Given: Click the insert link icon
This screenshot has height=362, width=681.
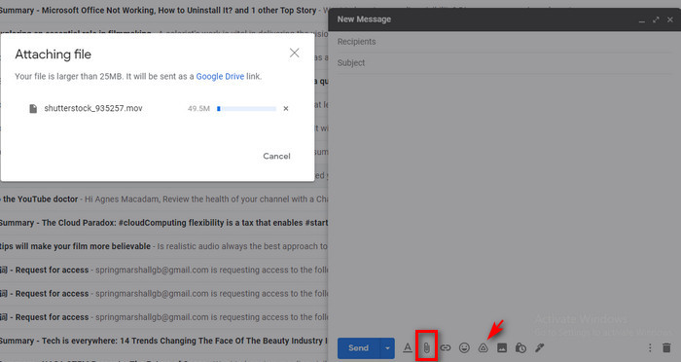Looking at the screenshot, I should coord(446,347).
